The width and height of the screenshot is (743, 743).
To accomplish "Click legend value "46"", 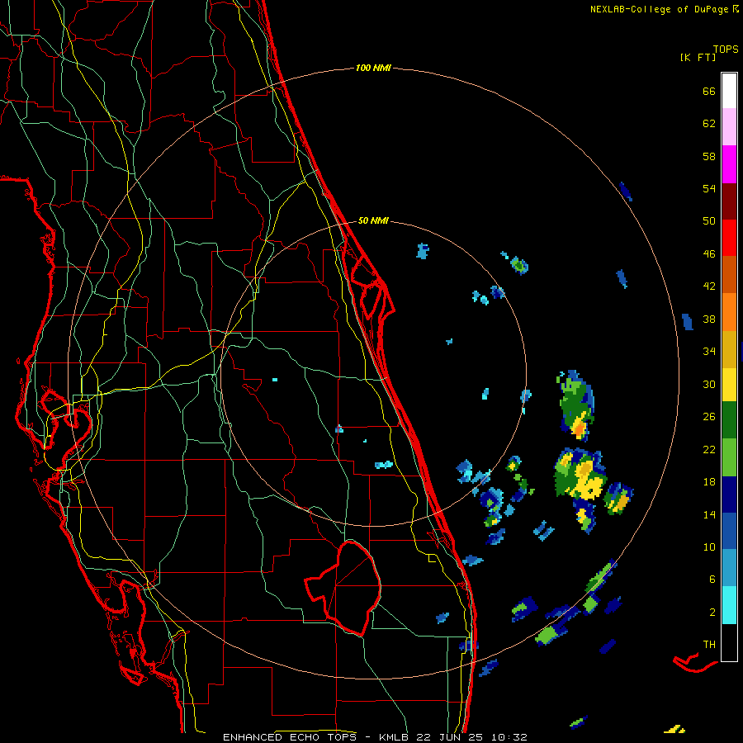I will (709, 253).
